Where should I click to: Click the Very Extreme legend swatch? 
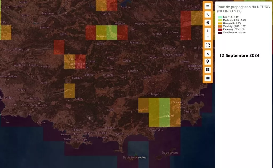click(x=220, y=33)
